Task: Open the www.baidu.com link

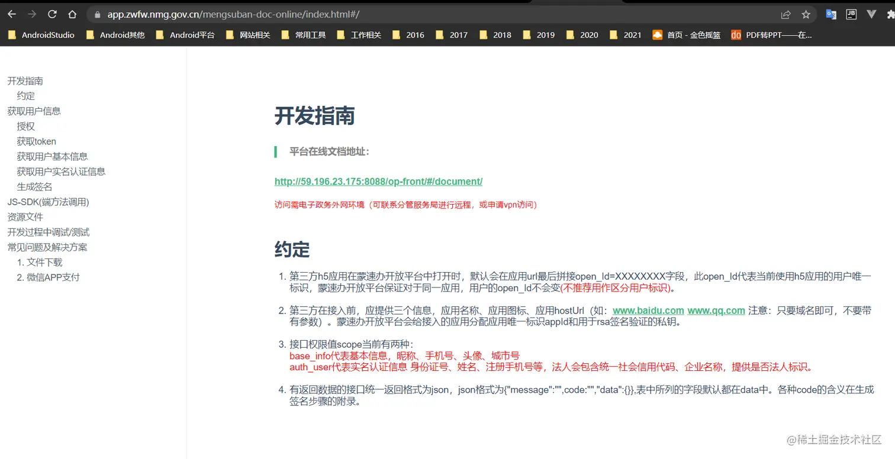Action: click(648, 311)
